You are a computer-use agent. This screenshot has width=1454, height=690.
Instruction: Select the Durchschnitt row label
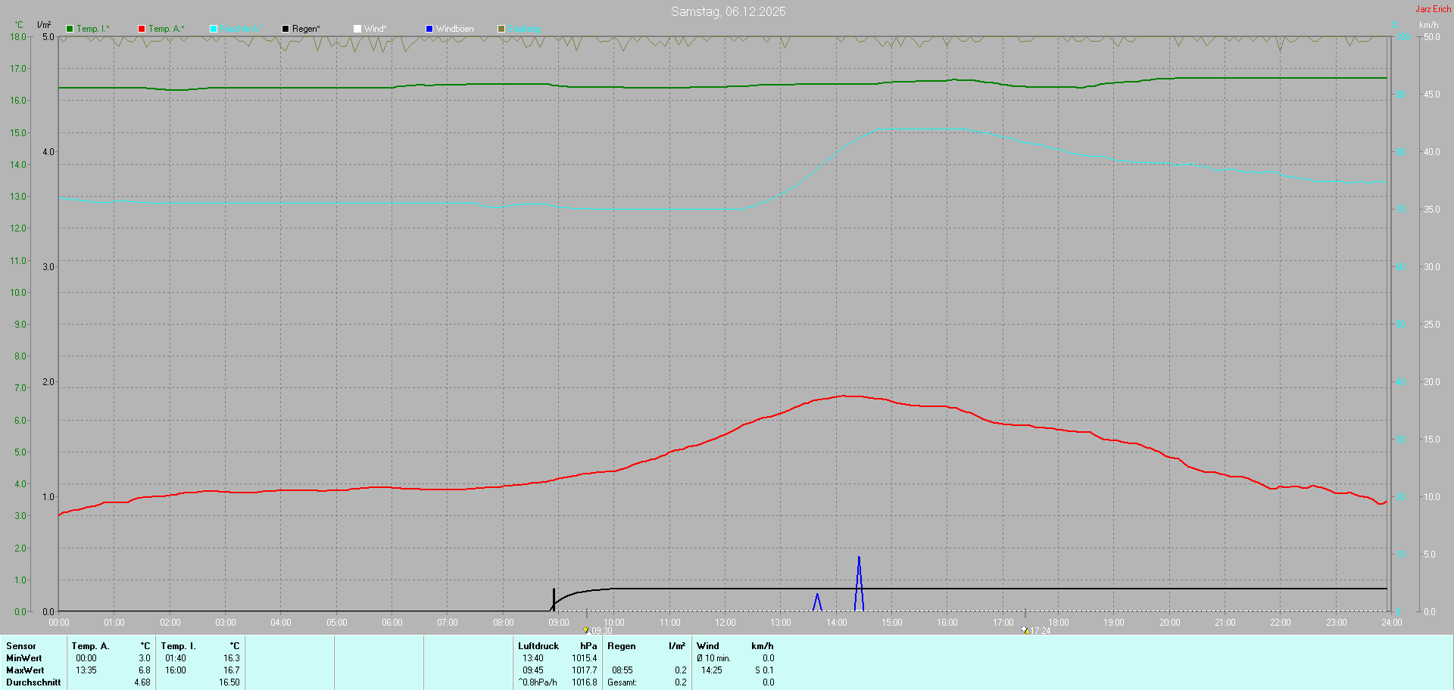(x=33, y=682)
